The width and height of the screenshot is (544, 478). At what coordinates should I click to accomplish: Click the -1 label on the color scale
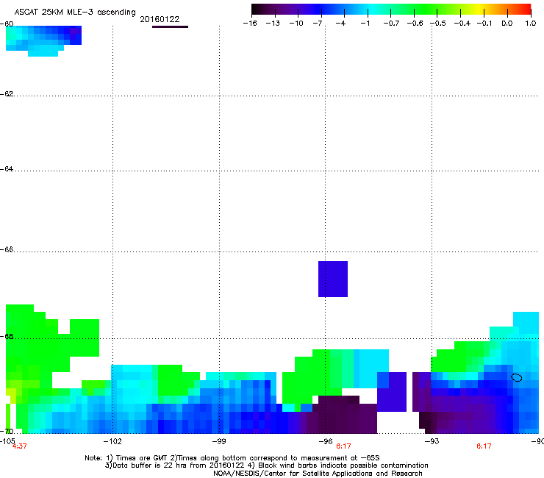[x=365, y=24]
